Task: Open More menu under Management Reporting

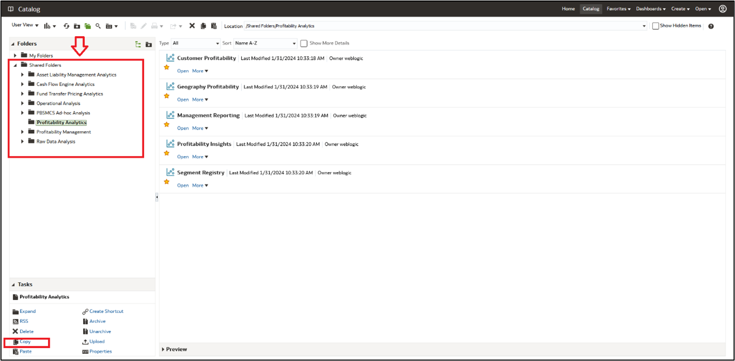Action: click(200, 128)
